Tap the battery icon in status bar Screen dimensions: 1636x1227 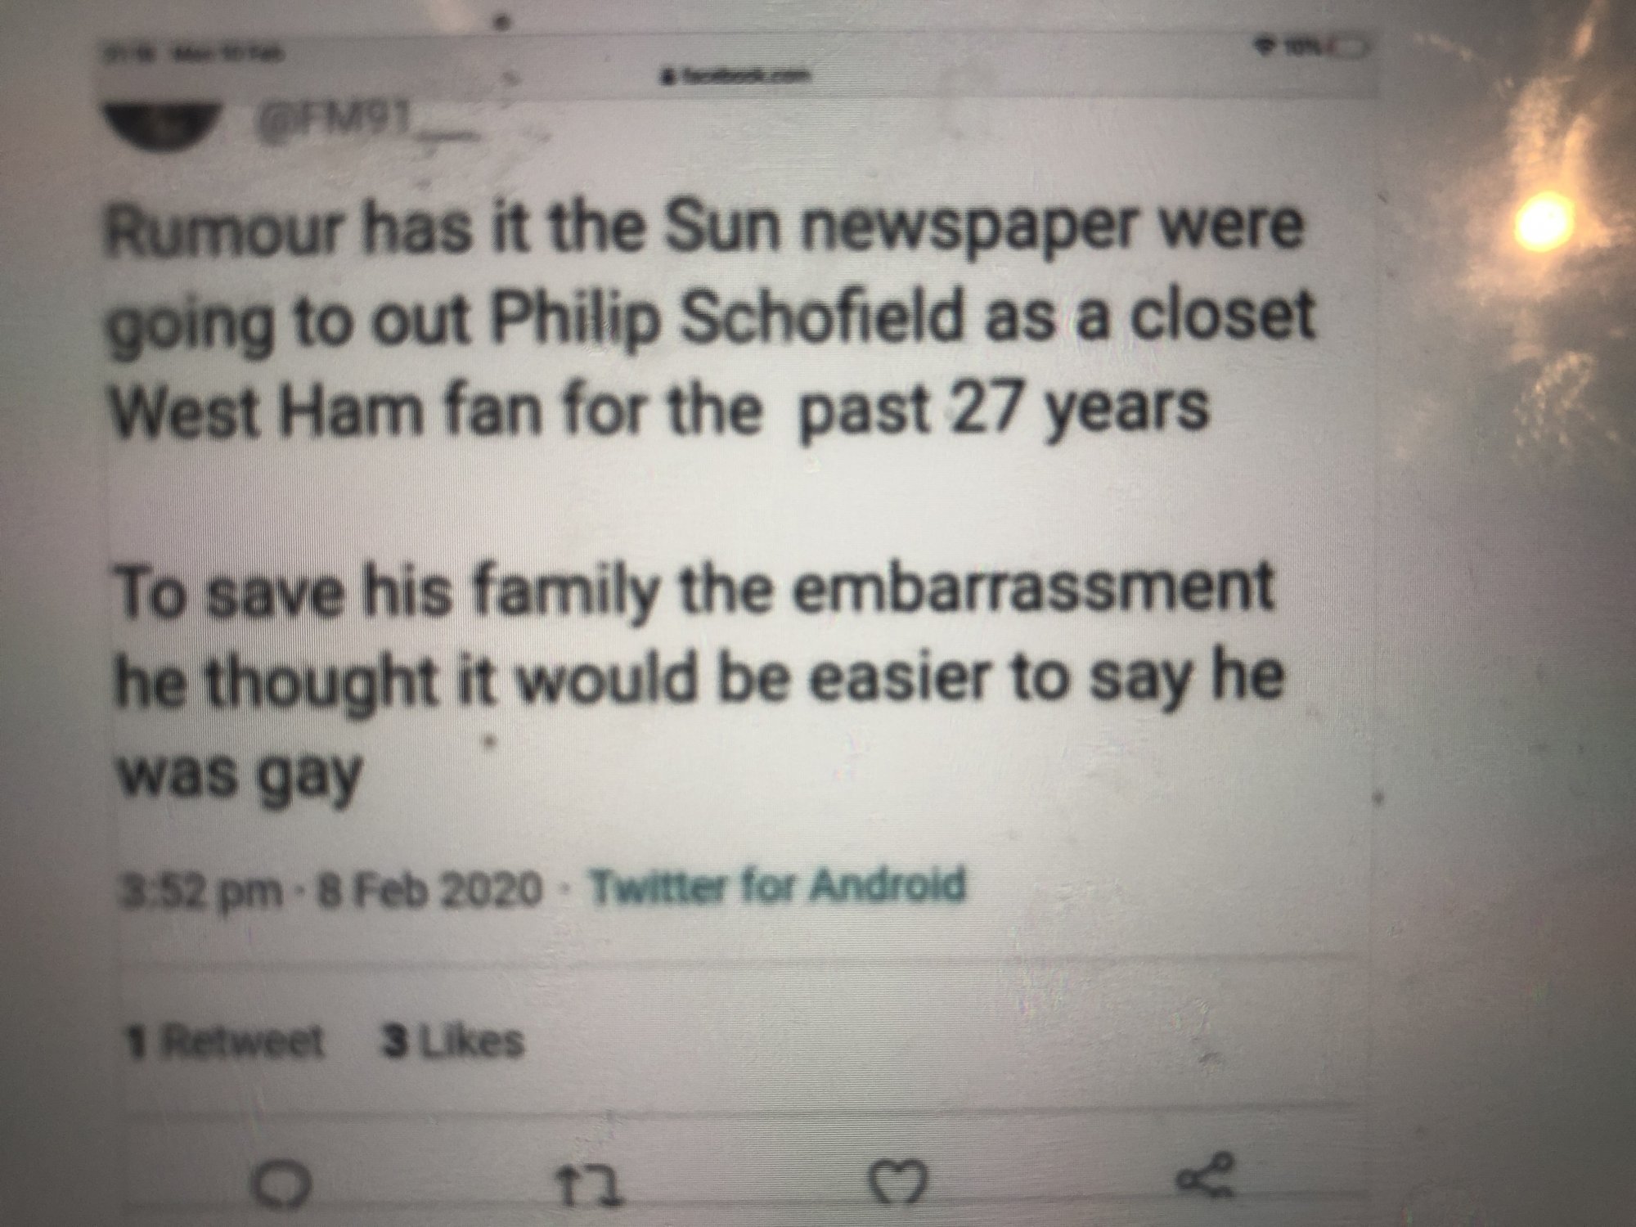1347,47
